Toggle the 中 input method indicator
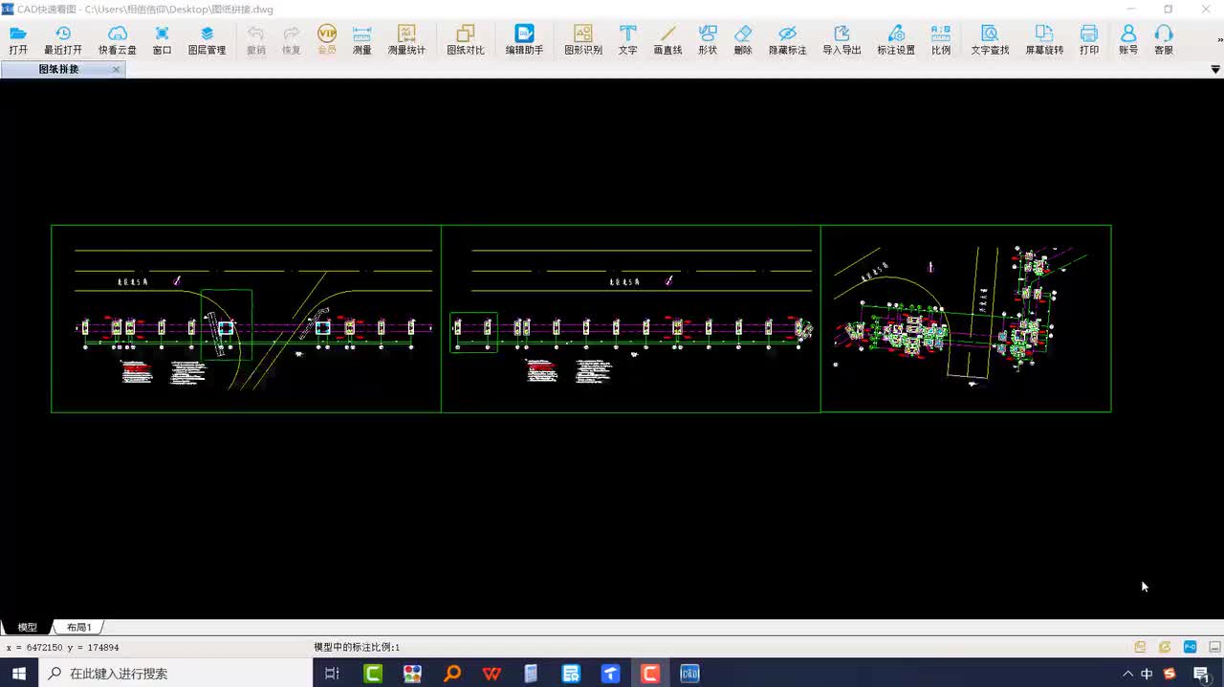 tap(1147, 674)
